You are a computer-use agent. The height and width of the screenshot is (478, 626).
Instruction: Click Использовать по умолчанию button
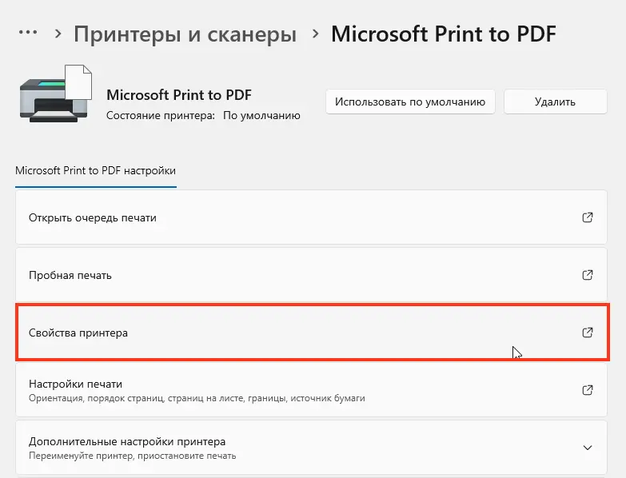coord(410,102)
